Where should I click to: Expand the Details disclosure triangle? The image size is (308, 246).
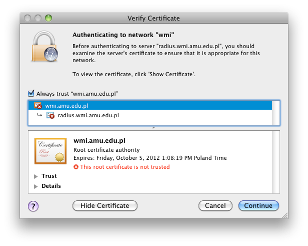36,186
